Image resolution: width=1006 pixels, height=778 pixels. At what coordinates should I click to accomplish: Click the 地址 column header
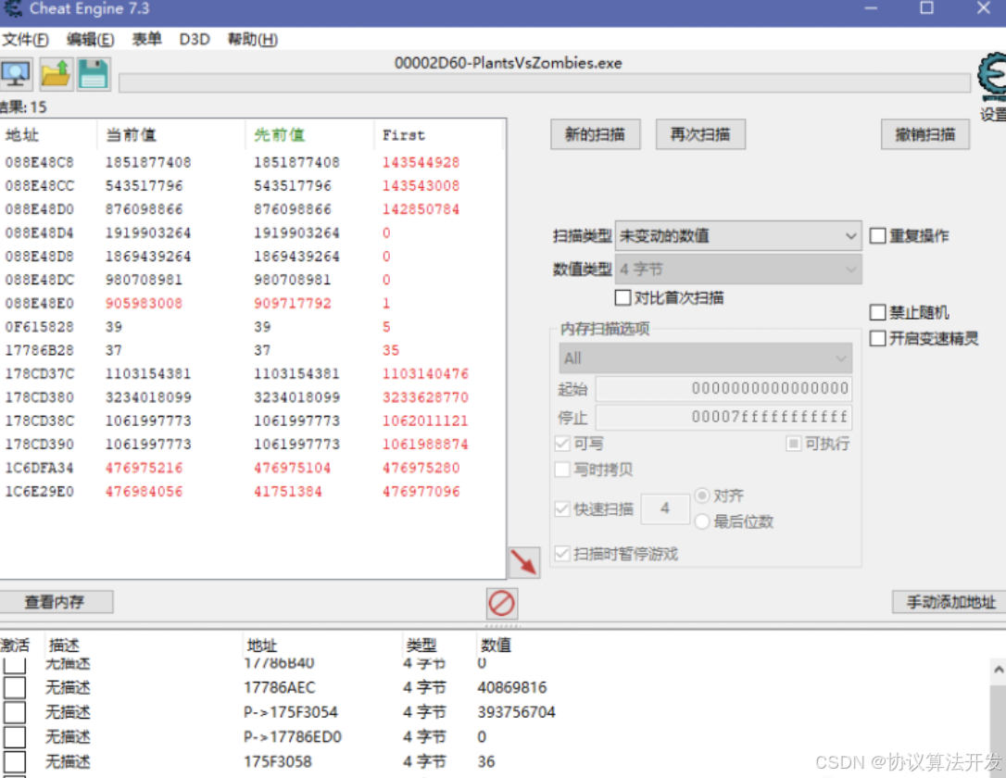pyautogui.click(x=49, y=134)
